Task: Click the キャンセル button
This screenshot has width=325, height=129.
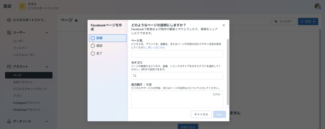Action: tap(201, 114)
